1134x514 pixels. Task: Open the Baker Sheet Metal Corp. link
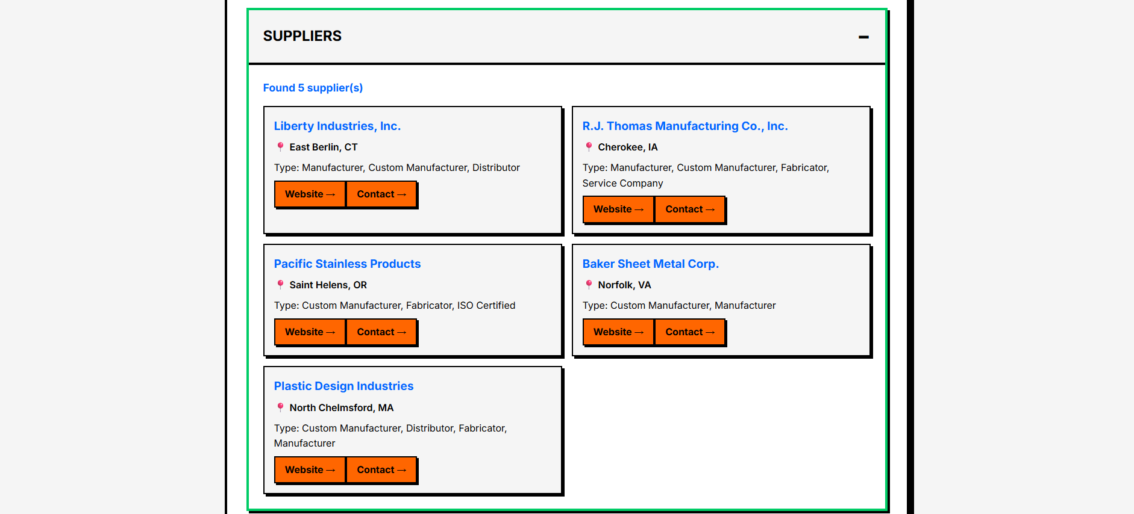651,264
